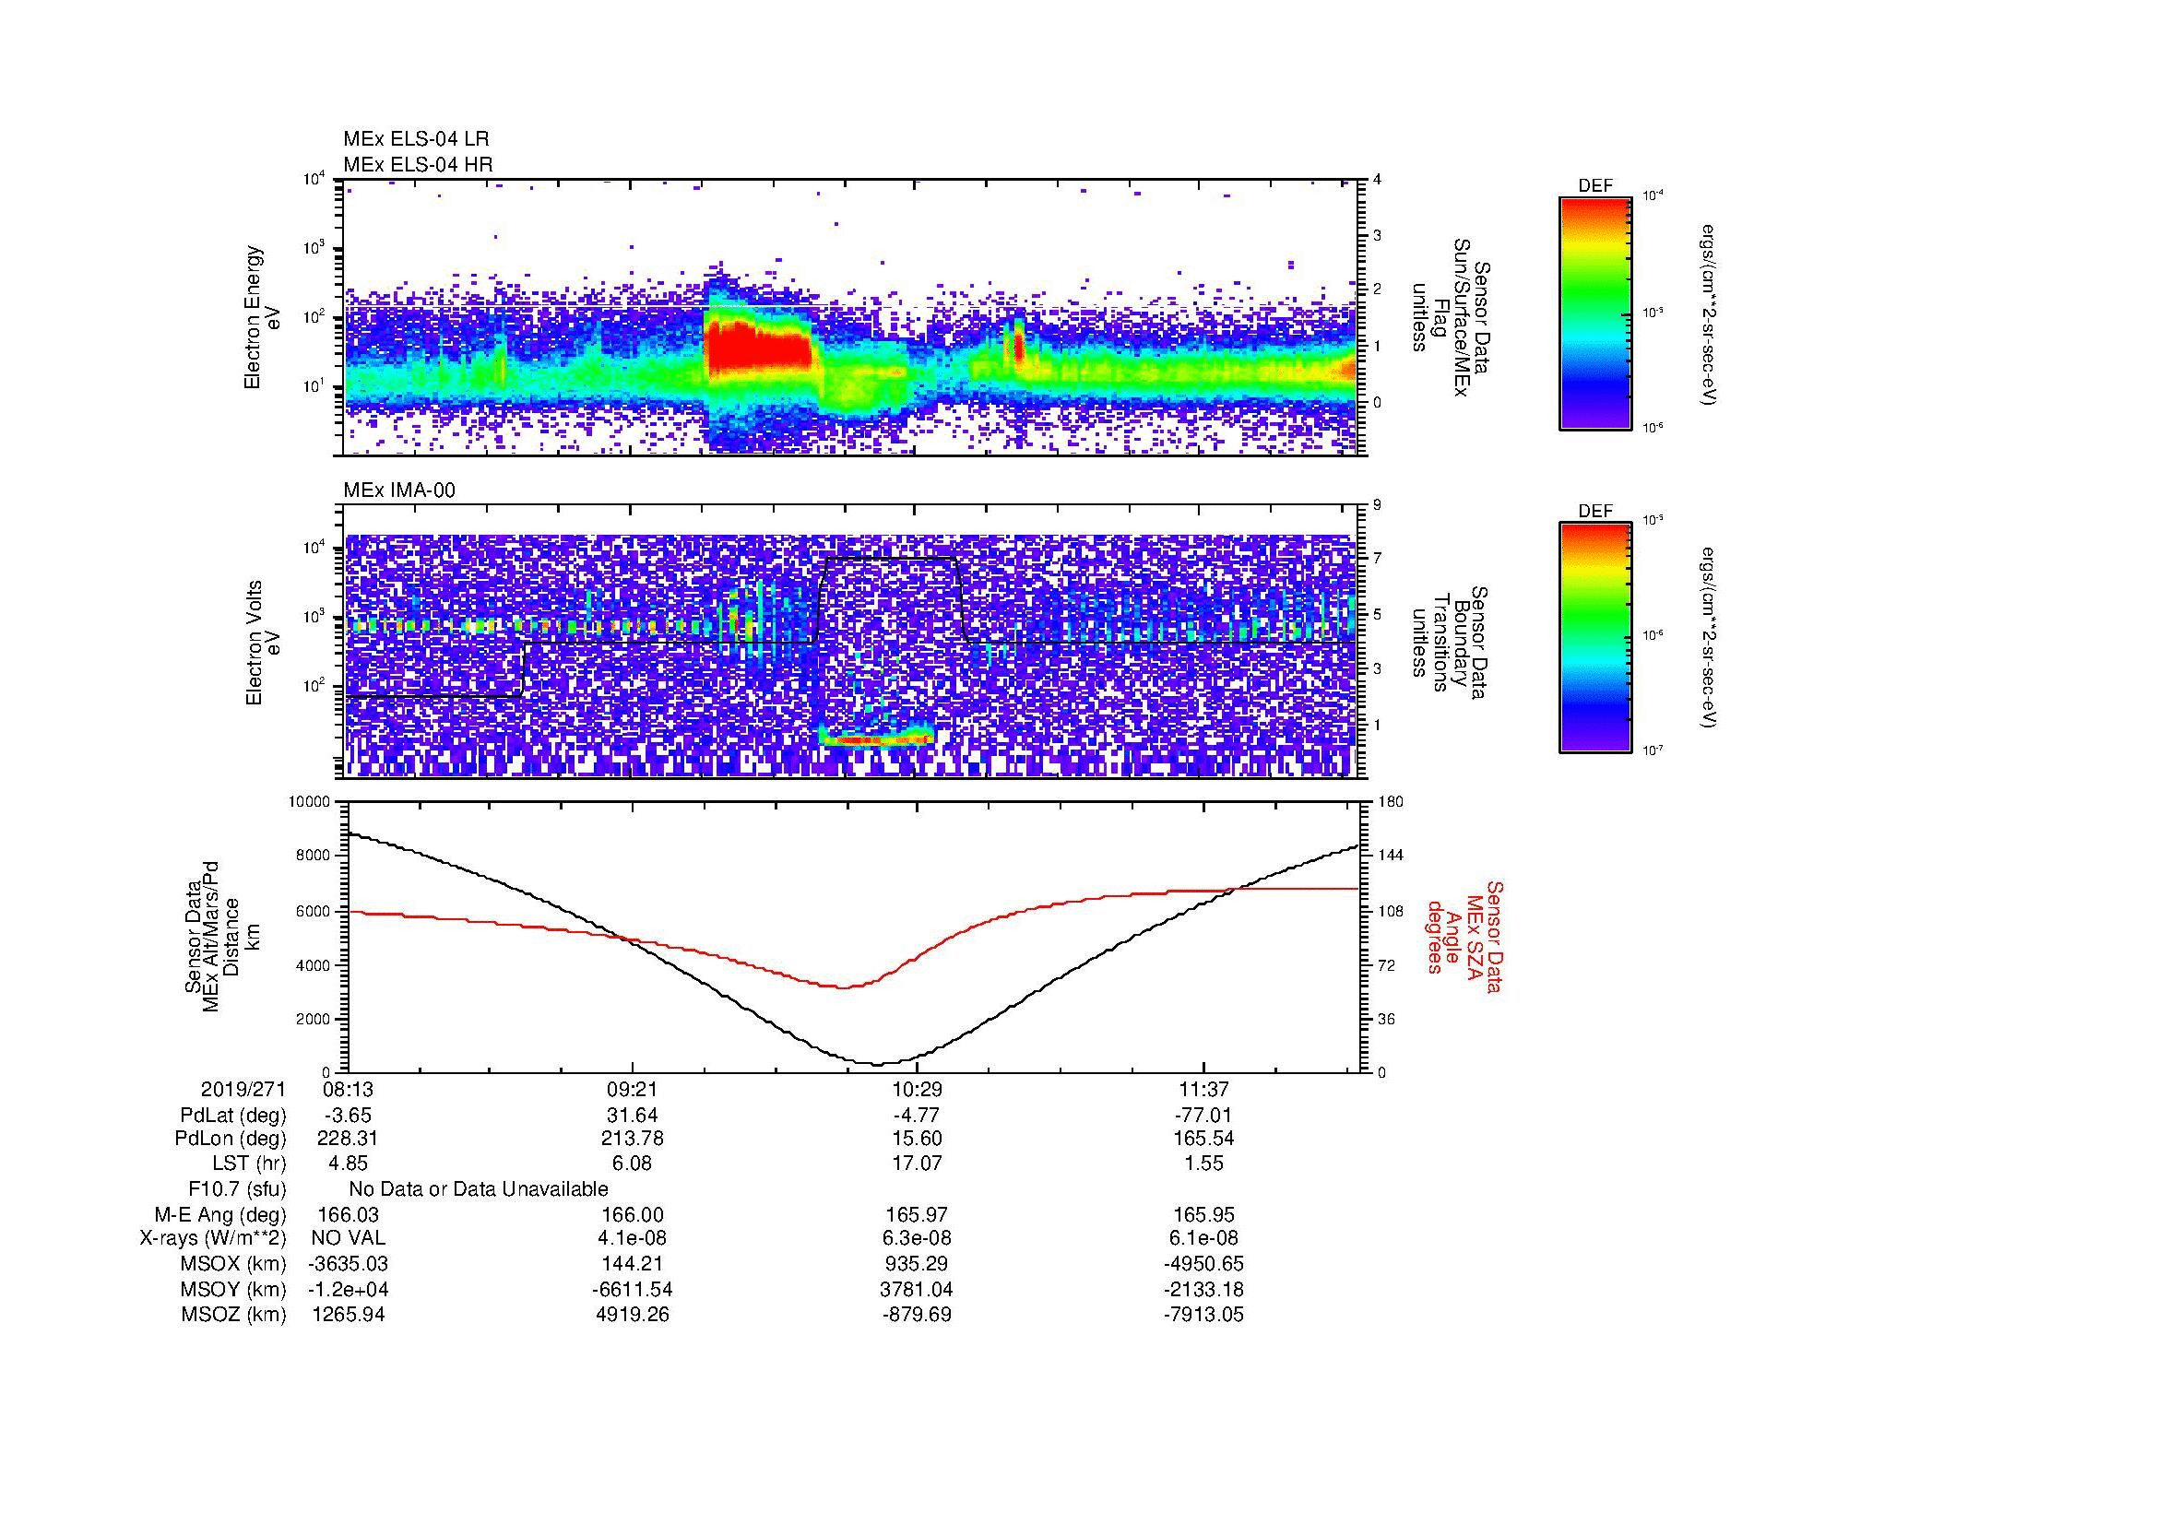Click 'No Data or Data Unavailable' text
Image resolution: width=2157 pixels, height=1524 pixels.
pyautogui.click(x=479, y=1188)
